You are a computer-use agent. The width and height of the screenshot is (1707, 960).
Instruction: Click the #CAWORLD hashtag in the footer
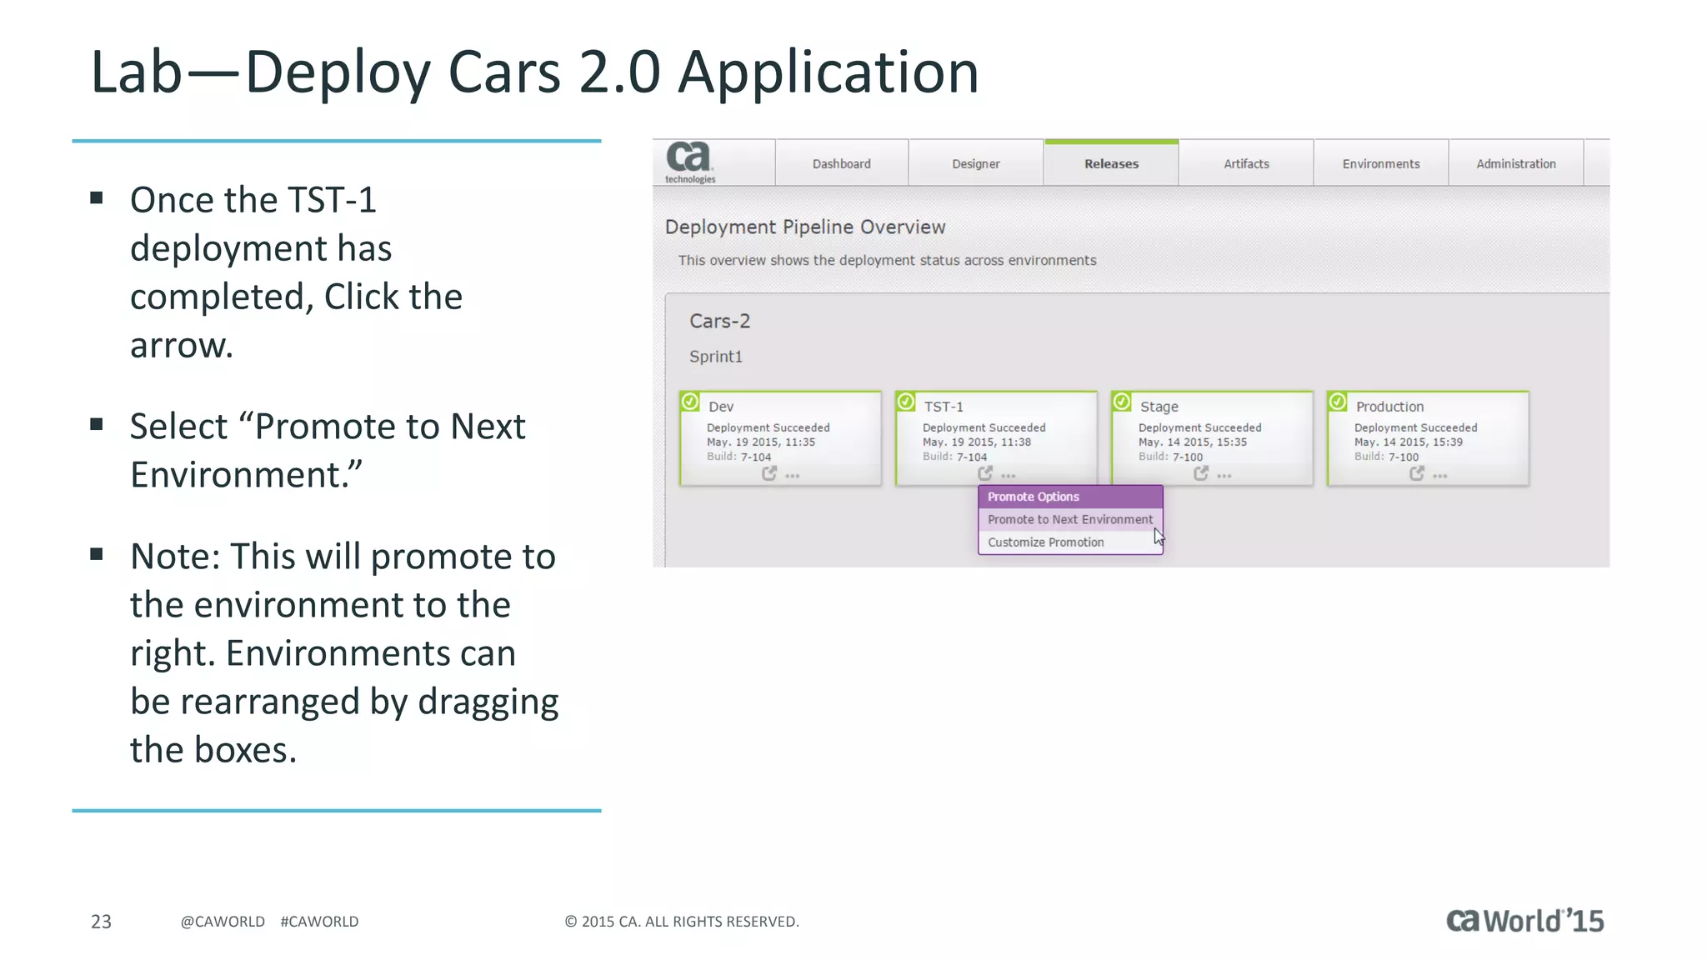319,921
